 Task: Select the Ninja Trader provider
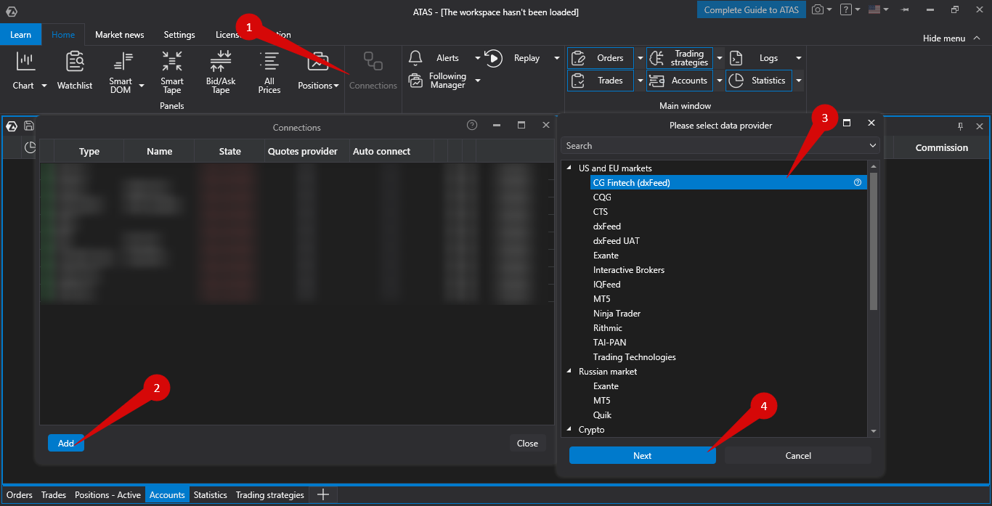[617, 314]
